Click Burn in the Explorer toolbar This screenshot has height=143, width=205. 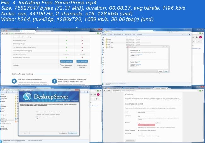pyautogui.click(x=134, y=35)
